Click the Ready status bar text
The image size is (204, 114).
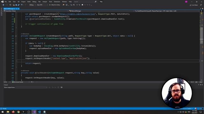[4, 109]
